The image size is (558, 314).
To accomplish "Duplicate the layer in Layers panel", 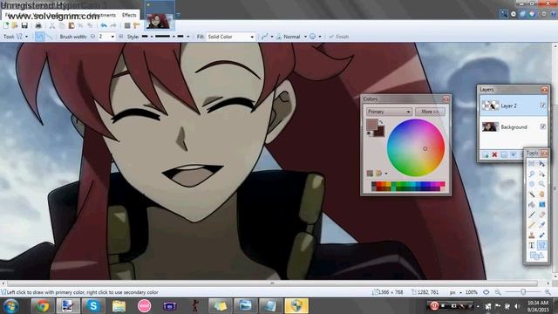I will click(x=504, y=155).
